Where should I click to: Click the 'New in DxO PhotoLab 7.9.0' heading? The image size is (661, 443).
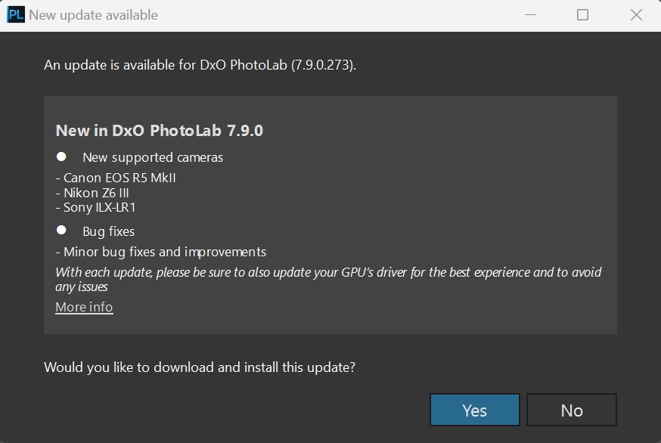[x=160, y=130]
